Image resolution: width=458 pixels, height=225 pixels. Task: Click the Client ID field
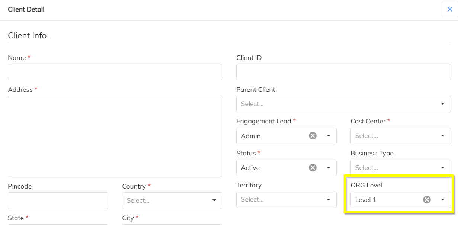[343, 72]
